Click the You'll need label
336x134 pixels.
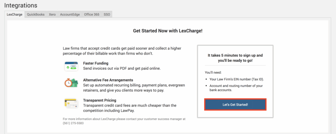[213, 72]
